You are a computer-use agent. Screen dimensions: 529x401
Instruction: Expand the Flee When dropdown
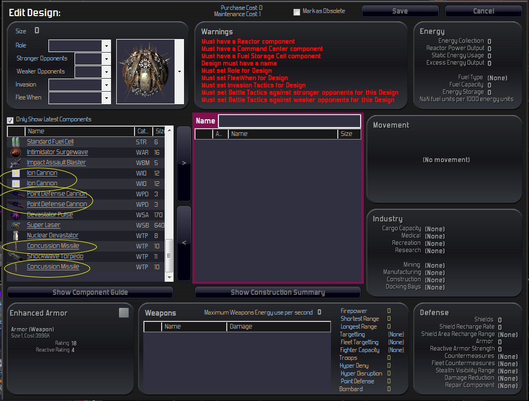click(x=106, y=98)
